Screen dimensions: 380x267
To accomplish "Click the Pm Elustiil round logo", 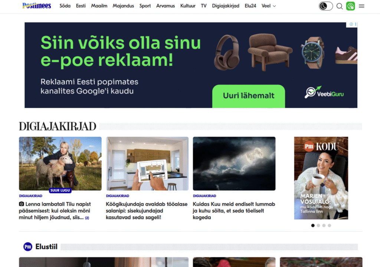I will click(x=28, y=247).
